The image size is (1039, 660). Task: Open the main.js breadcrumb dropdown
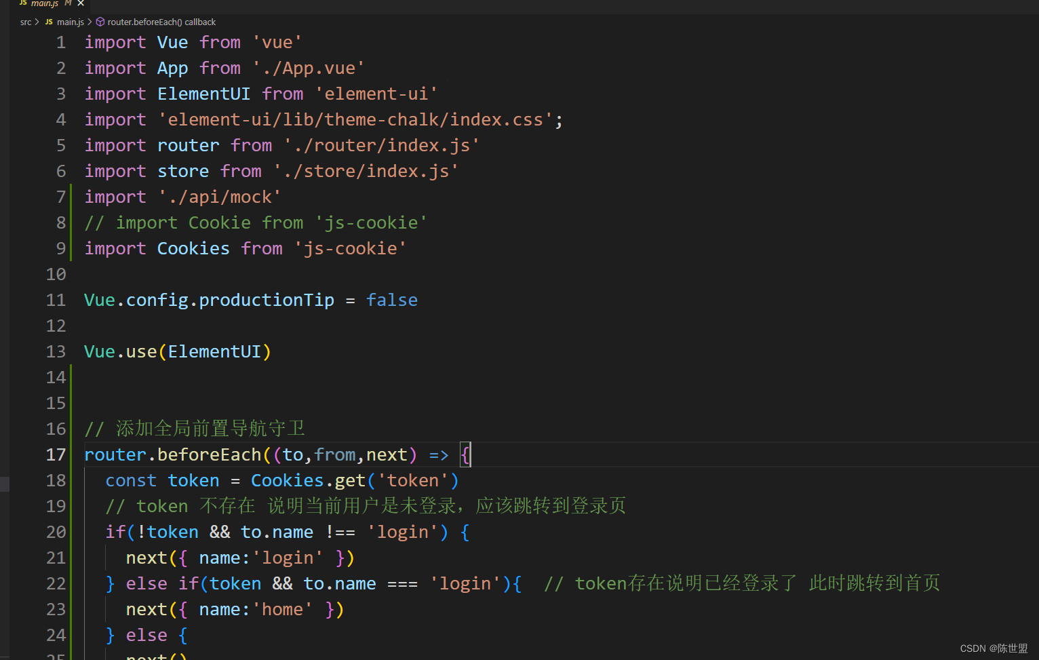[x=71, y=22]
